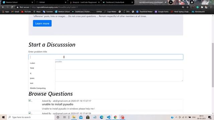Open the Newton School bookmark
The width and height of the screenshot is (214, 120).
click(63, 12)
